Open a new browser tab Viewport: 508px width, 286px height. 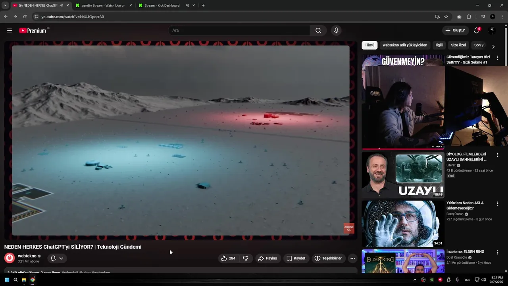click(x=203, y=6)
